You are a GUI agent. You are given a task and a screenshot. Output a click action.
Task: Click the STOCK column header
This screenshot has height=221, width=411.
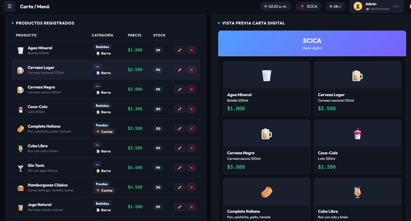pos(159,35)
